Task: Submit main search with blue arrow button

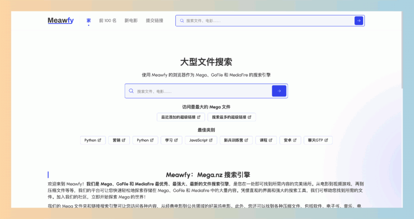Action: tap(279, 91)
